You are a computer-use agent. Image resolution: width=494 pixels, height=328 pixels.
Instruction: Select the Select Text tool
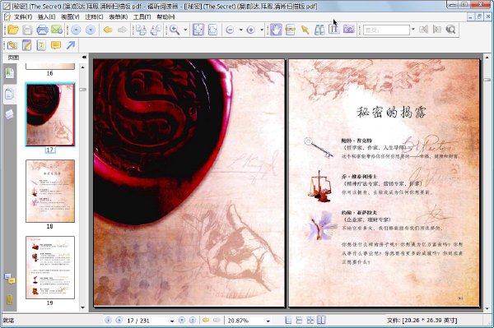tap(334, 30)
